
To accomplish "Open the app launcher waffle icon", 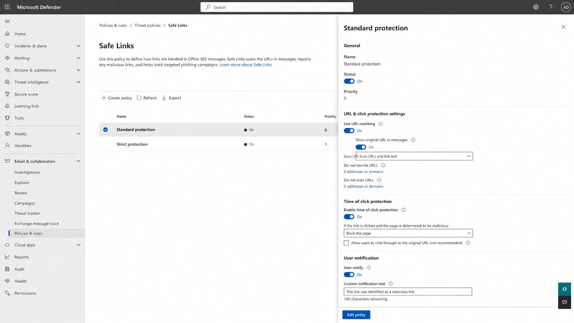I will [x=7, y=7].
